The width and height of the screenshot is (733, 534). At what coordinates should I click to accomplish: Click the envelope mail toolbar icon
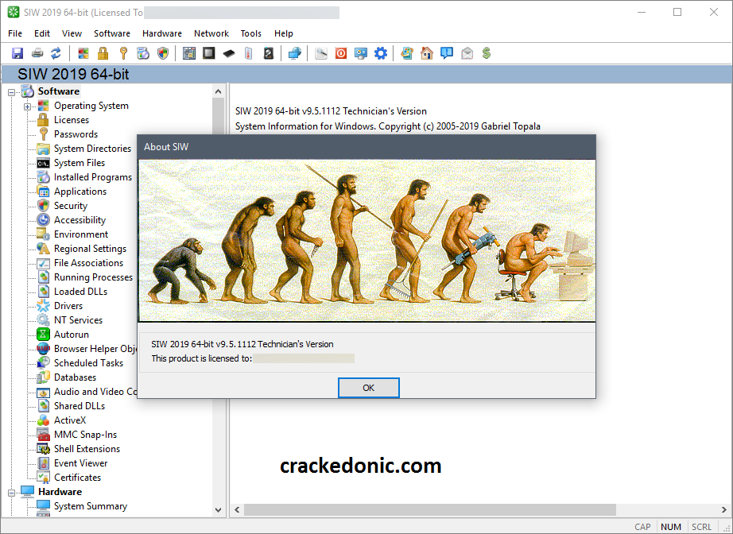pos(467,53)
